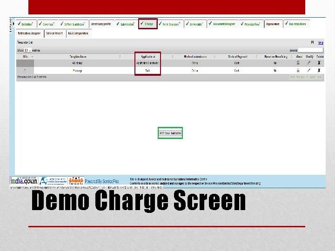The width and height of the screenshot is (335, 251).
Task: Go to the Definer's address tab
Action: pyautogui.click(x=73, y=24)
